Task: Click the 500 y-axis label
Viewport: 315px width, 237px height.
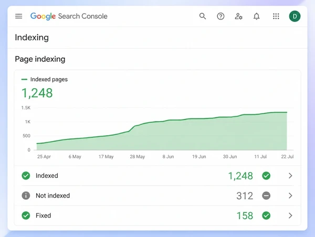Action: click(x=26, y=136)
